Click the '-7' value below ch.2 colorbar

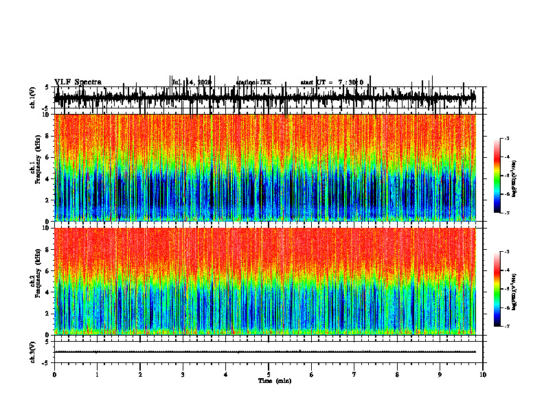pyautogui.click(x=507, y=326)
